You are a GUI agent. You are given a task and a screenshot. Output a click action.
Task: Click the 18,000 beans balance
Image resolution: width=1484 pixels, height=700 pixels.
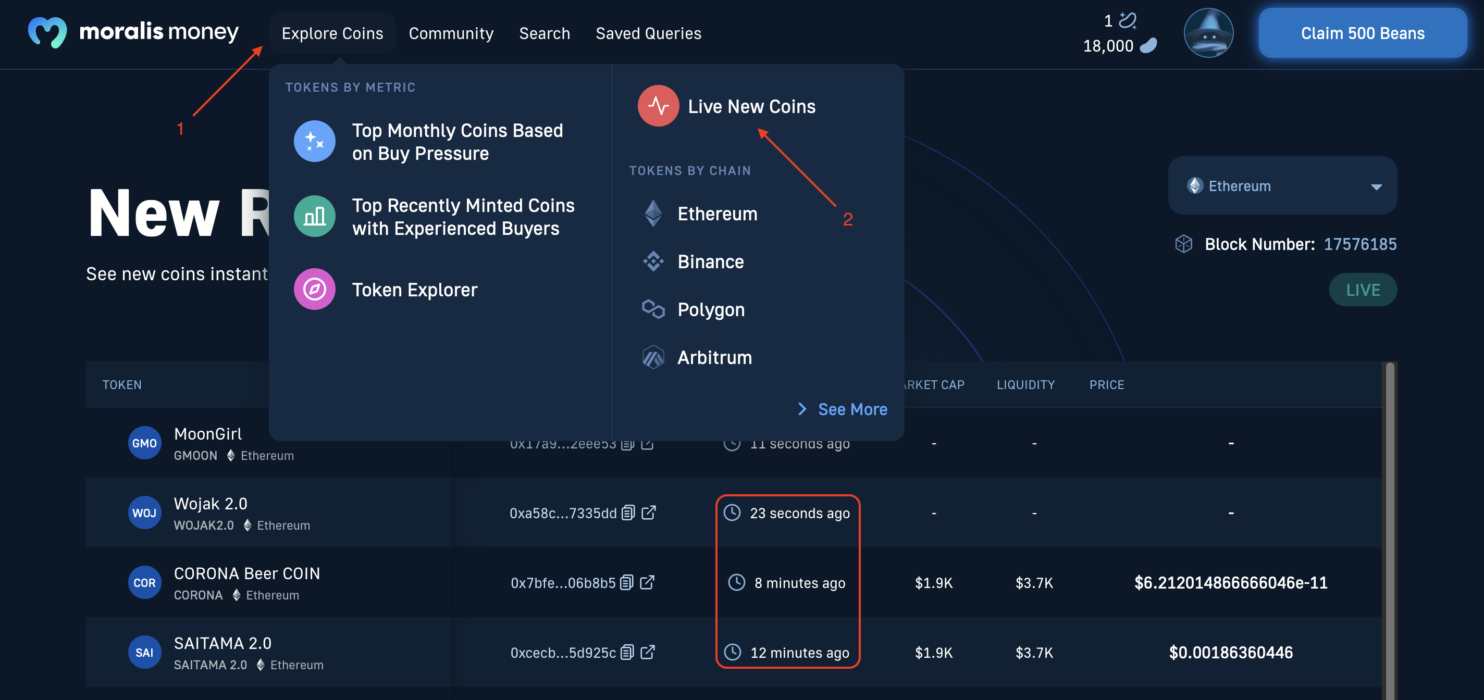coord(1108,46)
